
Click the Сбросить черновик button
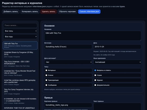[68, 12]
